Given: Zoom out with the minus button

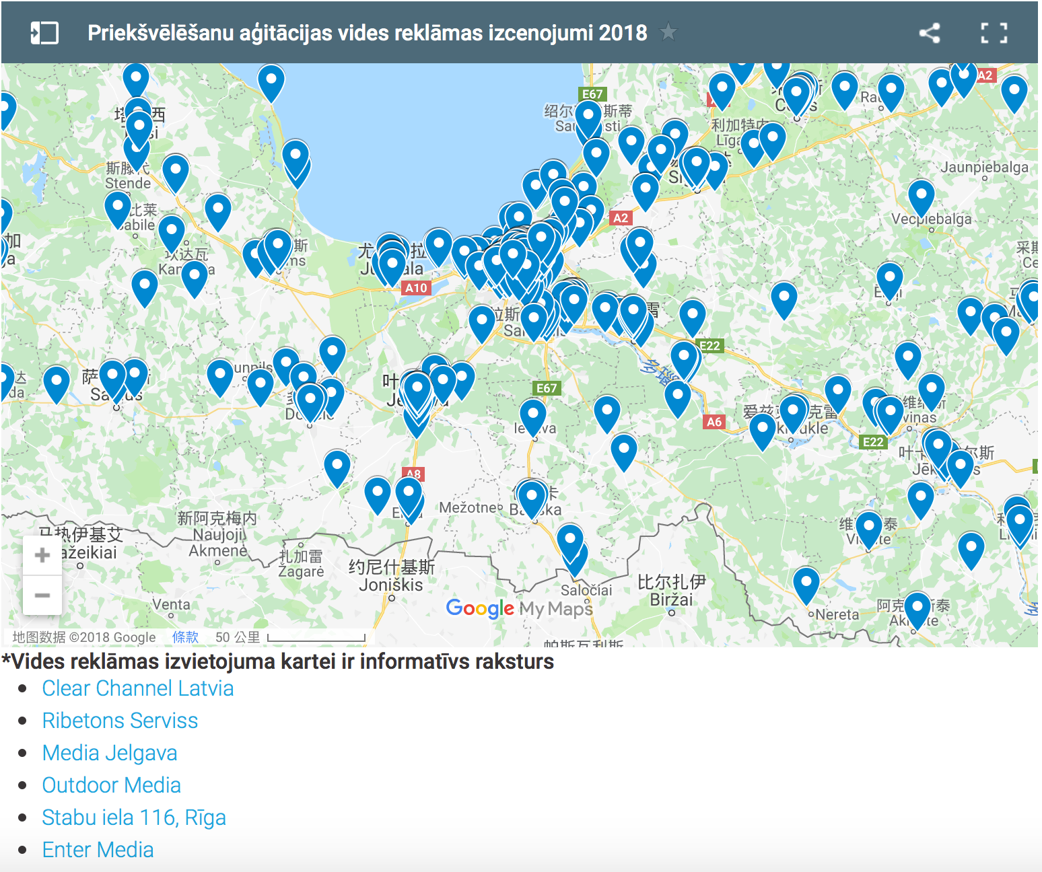Looking at the screenshot, I should click(42, 595).
